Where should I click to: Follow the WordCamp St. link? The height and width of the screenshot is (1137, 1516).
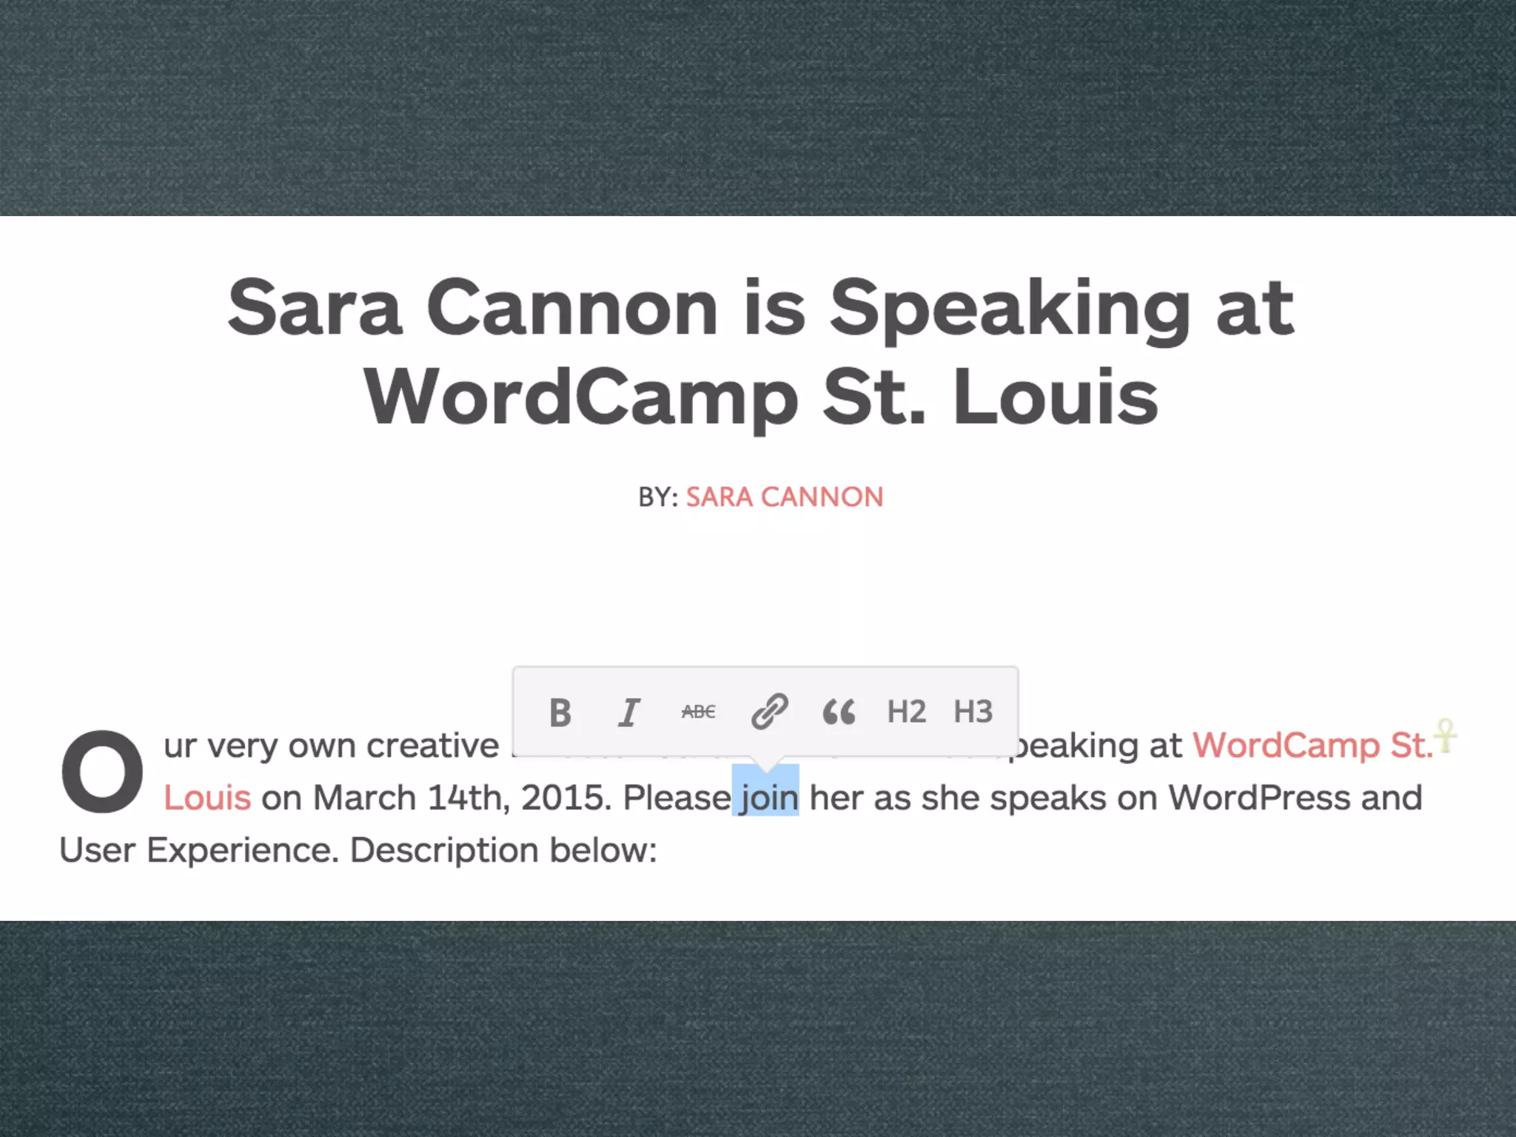tap(1312, 745)
